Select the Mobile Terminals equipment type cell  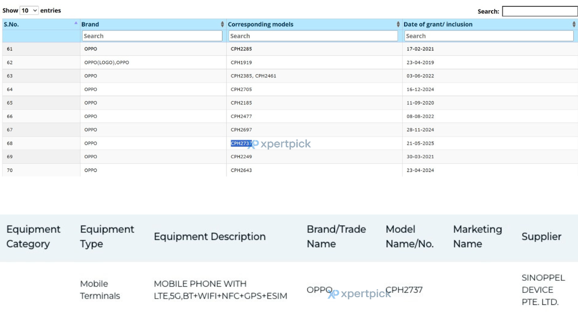coord(100,290)
